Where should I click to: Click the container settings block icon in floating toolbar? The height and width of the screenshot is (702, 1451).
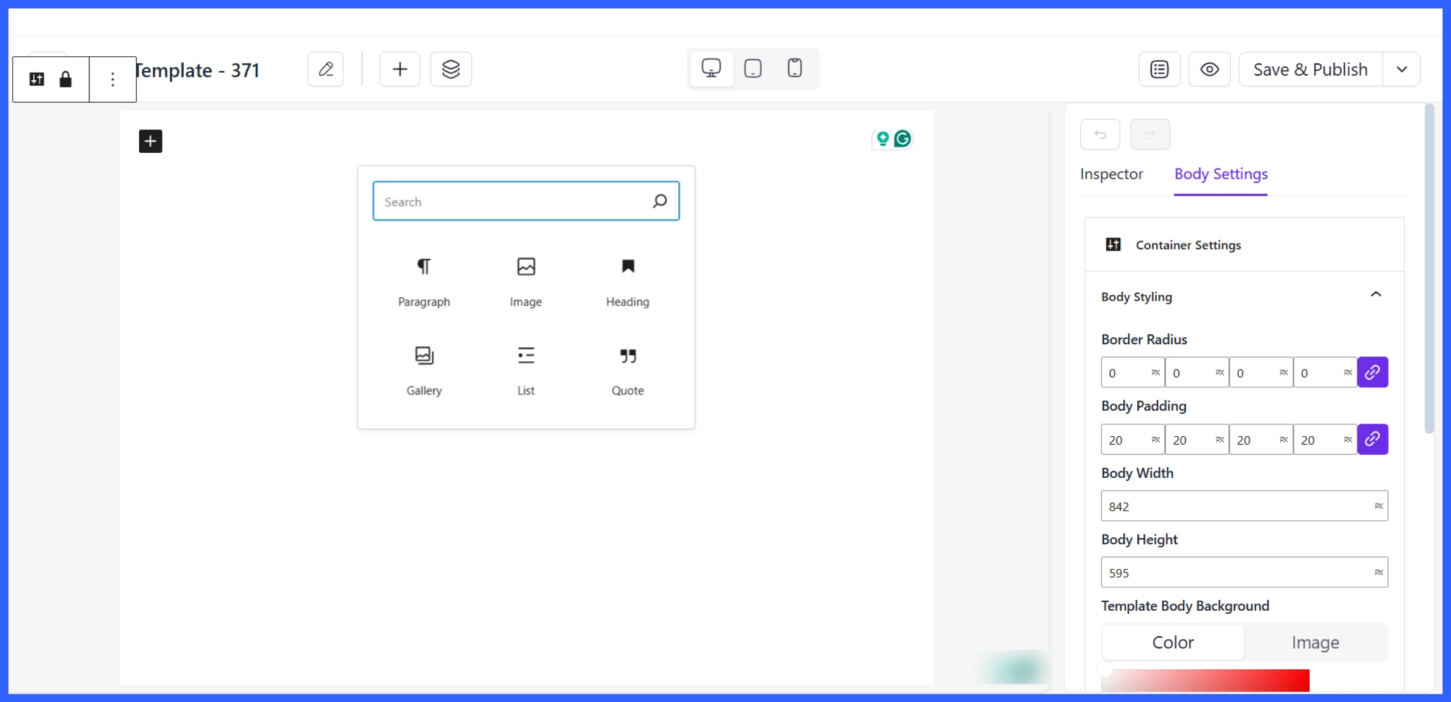coord(37,79)
